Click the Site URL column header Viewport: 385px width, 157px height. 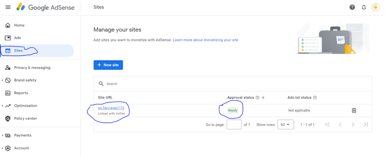coord(105,98)
